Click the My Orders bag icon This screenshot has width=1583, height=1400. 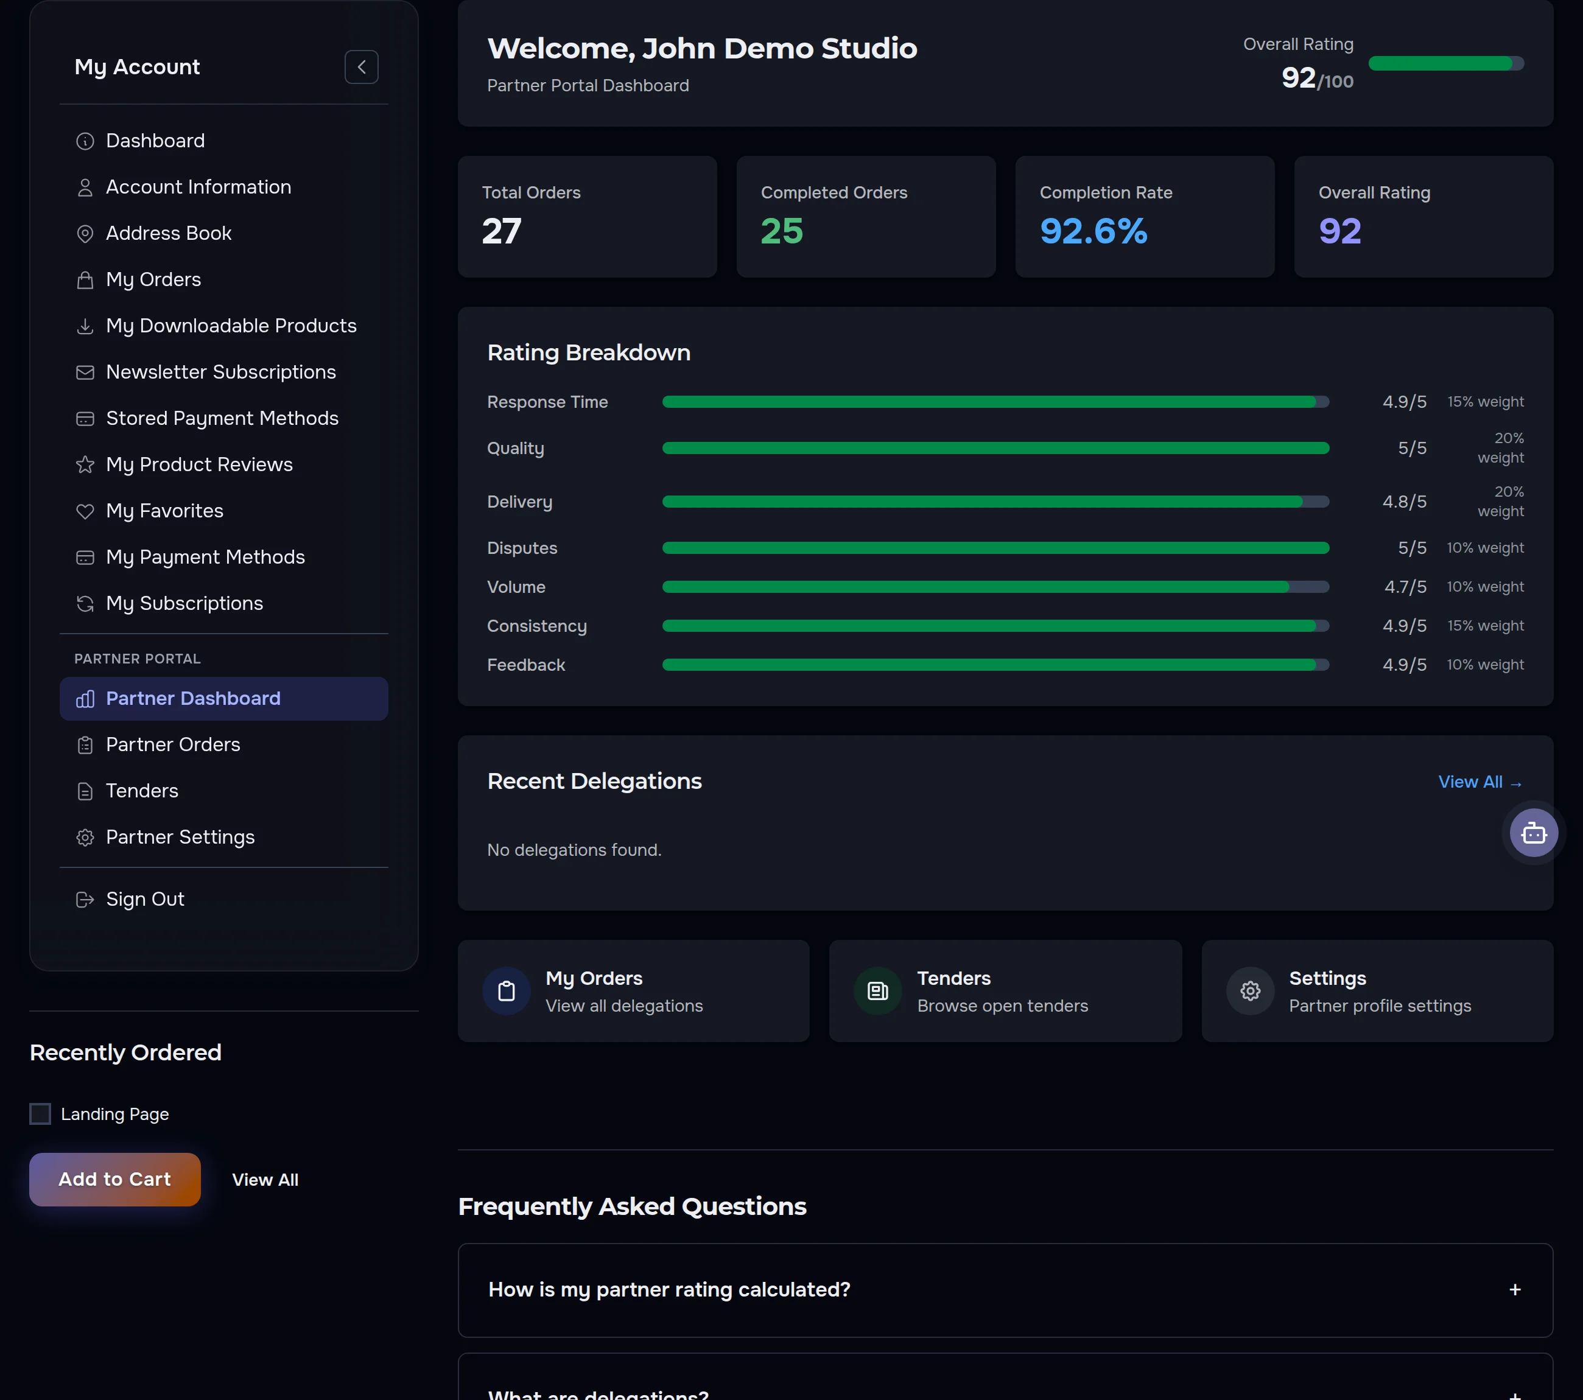click(x=85, y=281)
